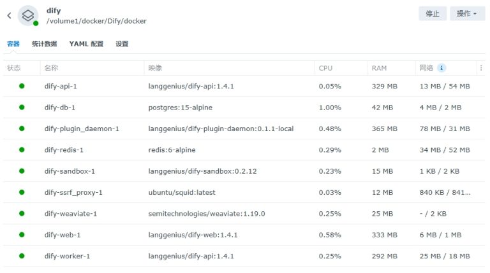Click the dify project stack icon
Image resolution: width=490 pixels, height=273 pixels.
point(28,15)
